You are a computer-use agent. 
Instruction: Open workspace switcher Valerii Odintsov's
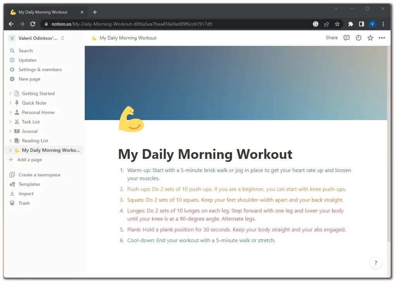click(37, 38)
